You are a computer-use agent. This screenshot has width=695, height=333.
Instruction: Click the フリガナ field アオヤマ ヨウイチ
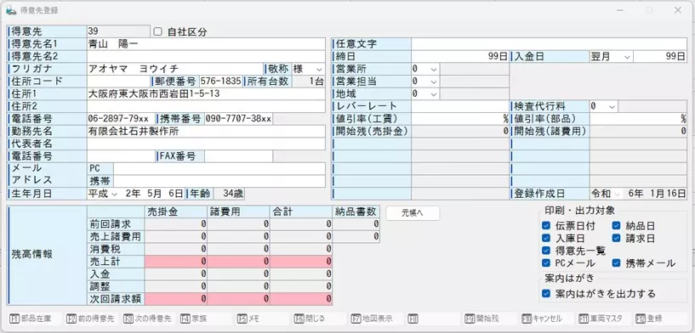(x=174, y=69)
